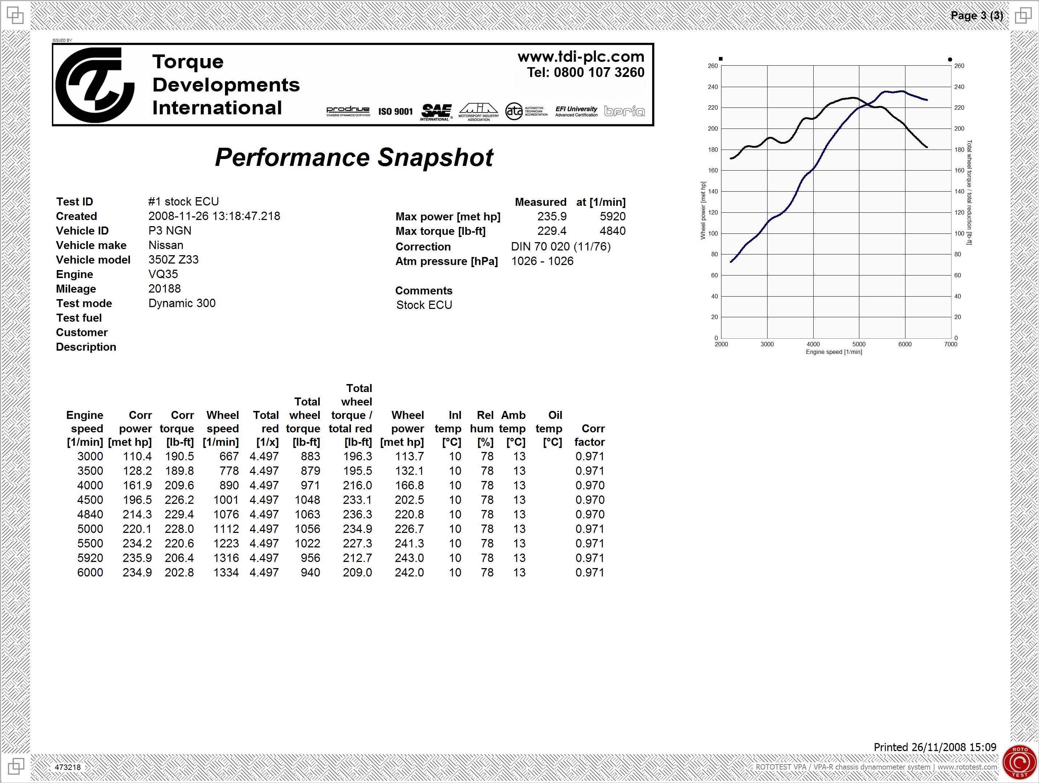Click the 'Corr torque [lb-ft]' table header
The image size is (1039, 783).
pos(177,429)
